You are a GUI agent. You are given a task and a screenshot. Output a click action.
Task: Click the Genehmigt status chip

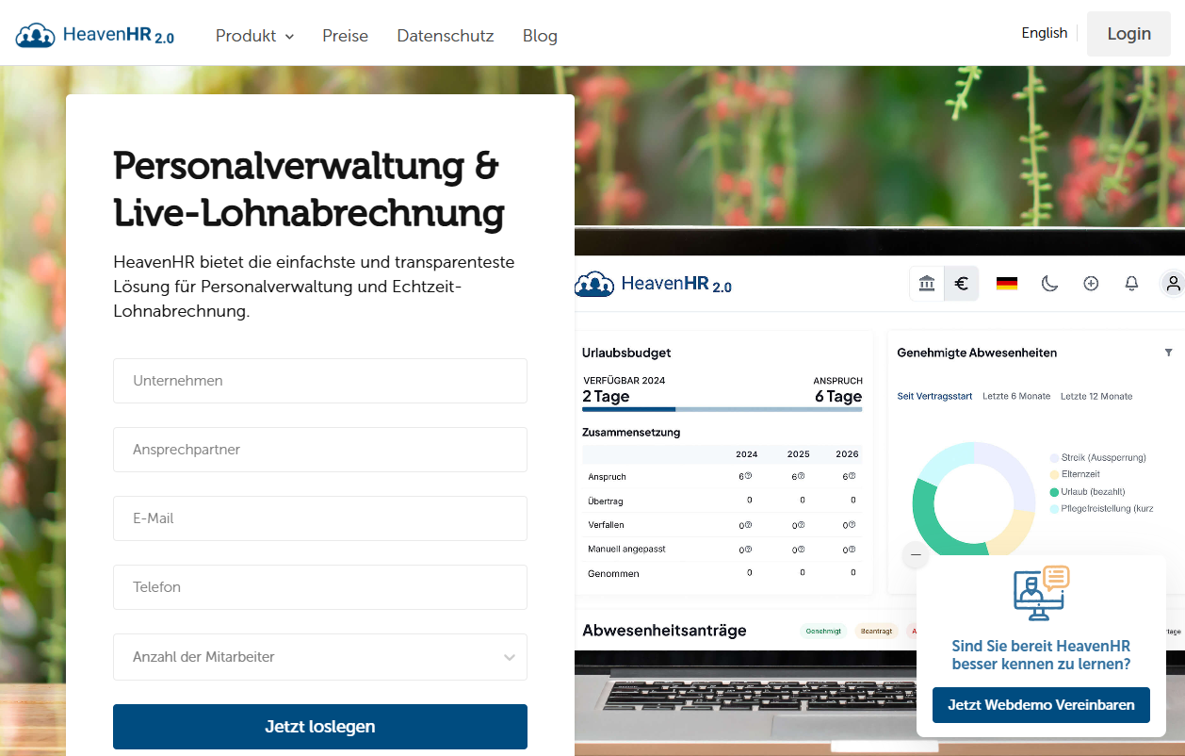coord(823,631)
